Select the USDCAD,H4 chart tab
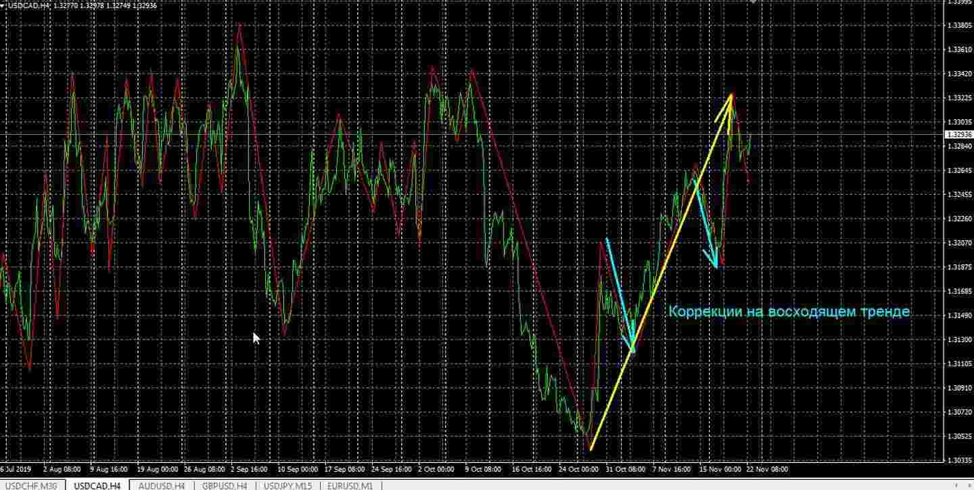974x490 pixels. pos(97,485)
